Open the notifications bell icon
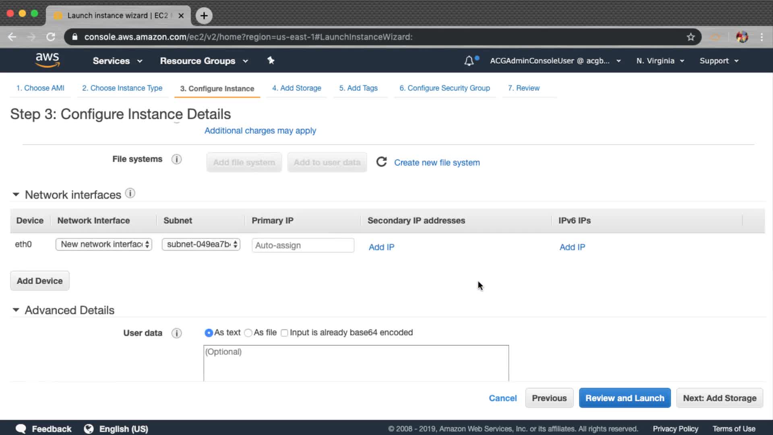 469,61
